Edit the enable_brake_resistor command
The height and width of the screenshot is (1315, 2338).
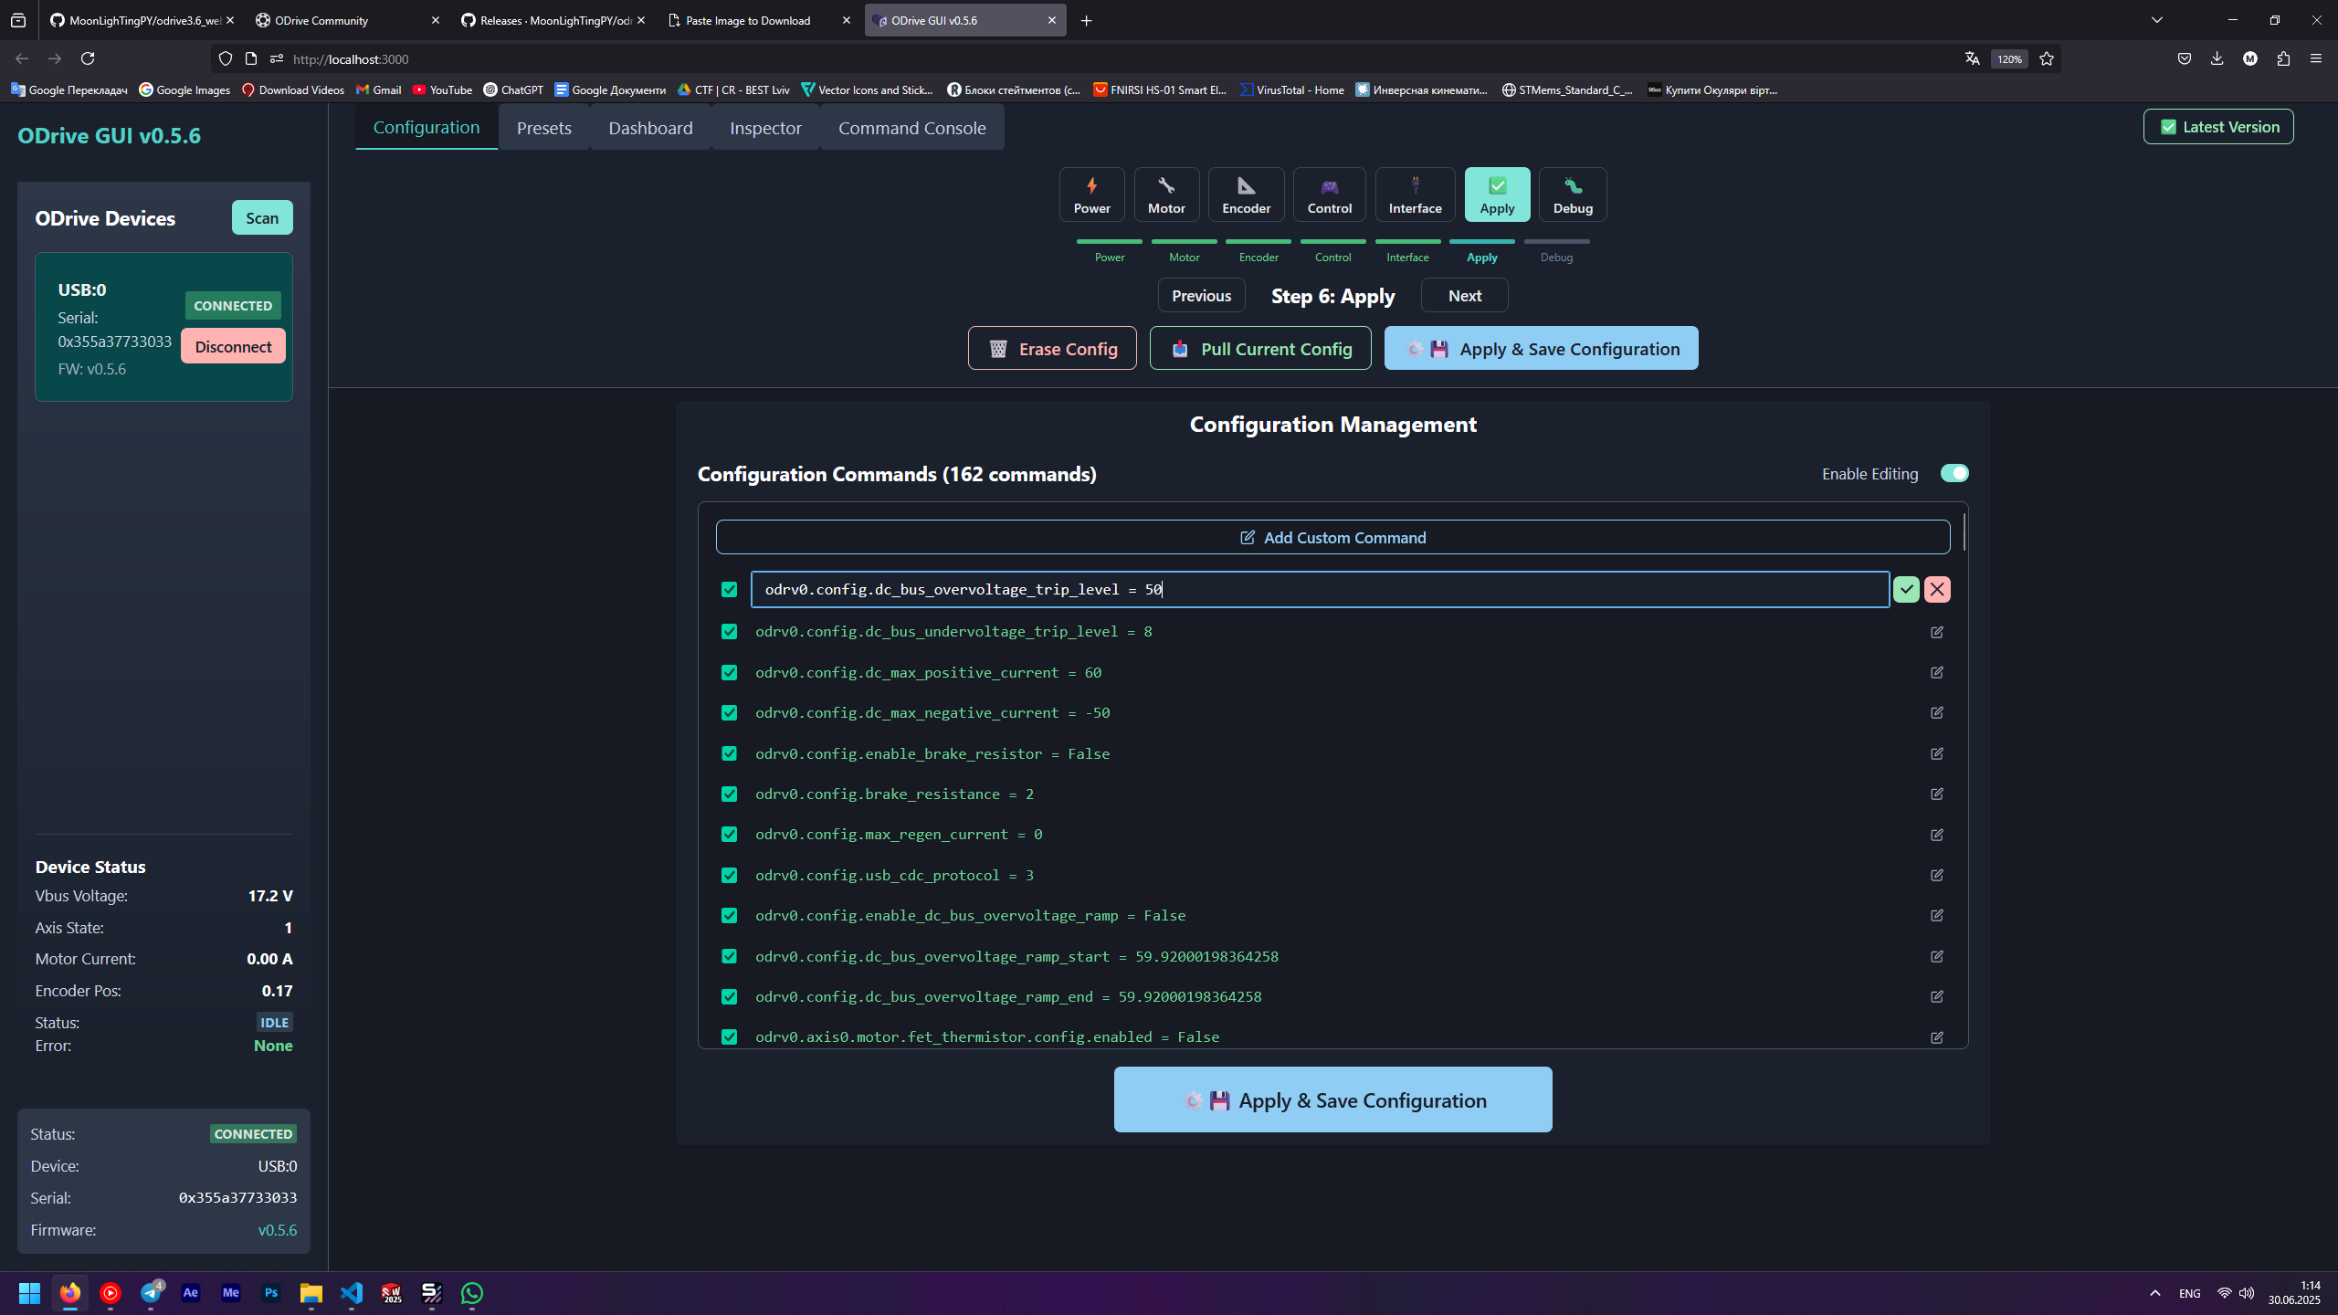tap(1937, 753)
